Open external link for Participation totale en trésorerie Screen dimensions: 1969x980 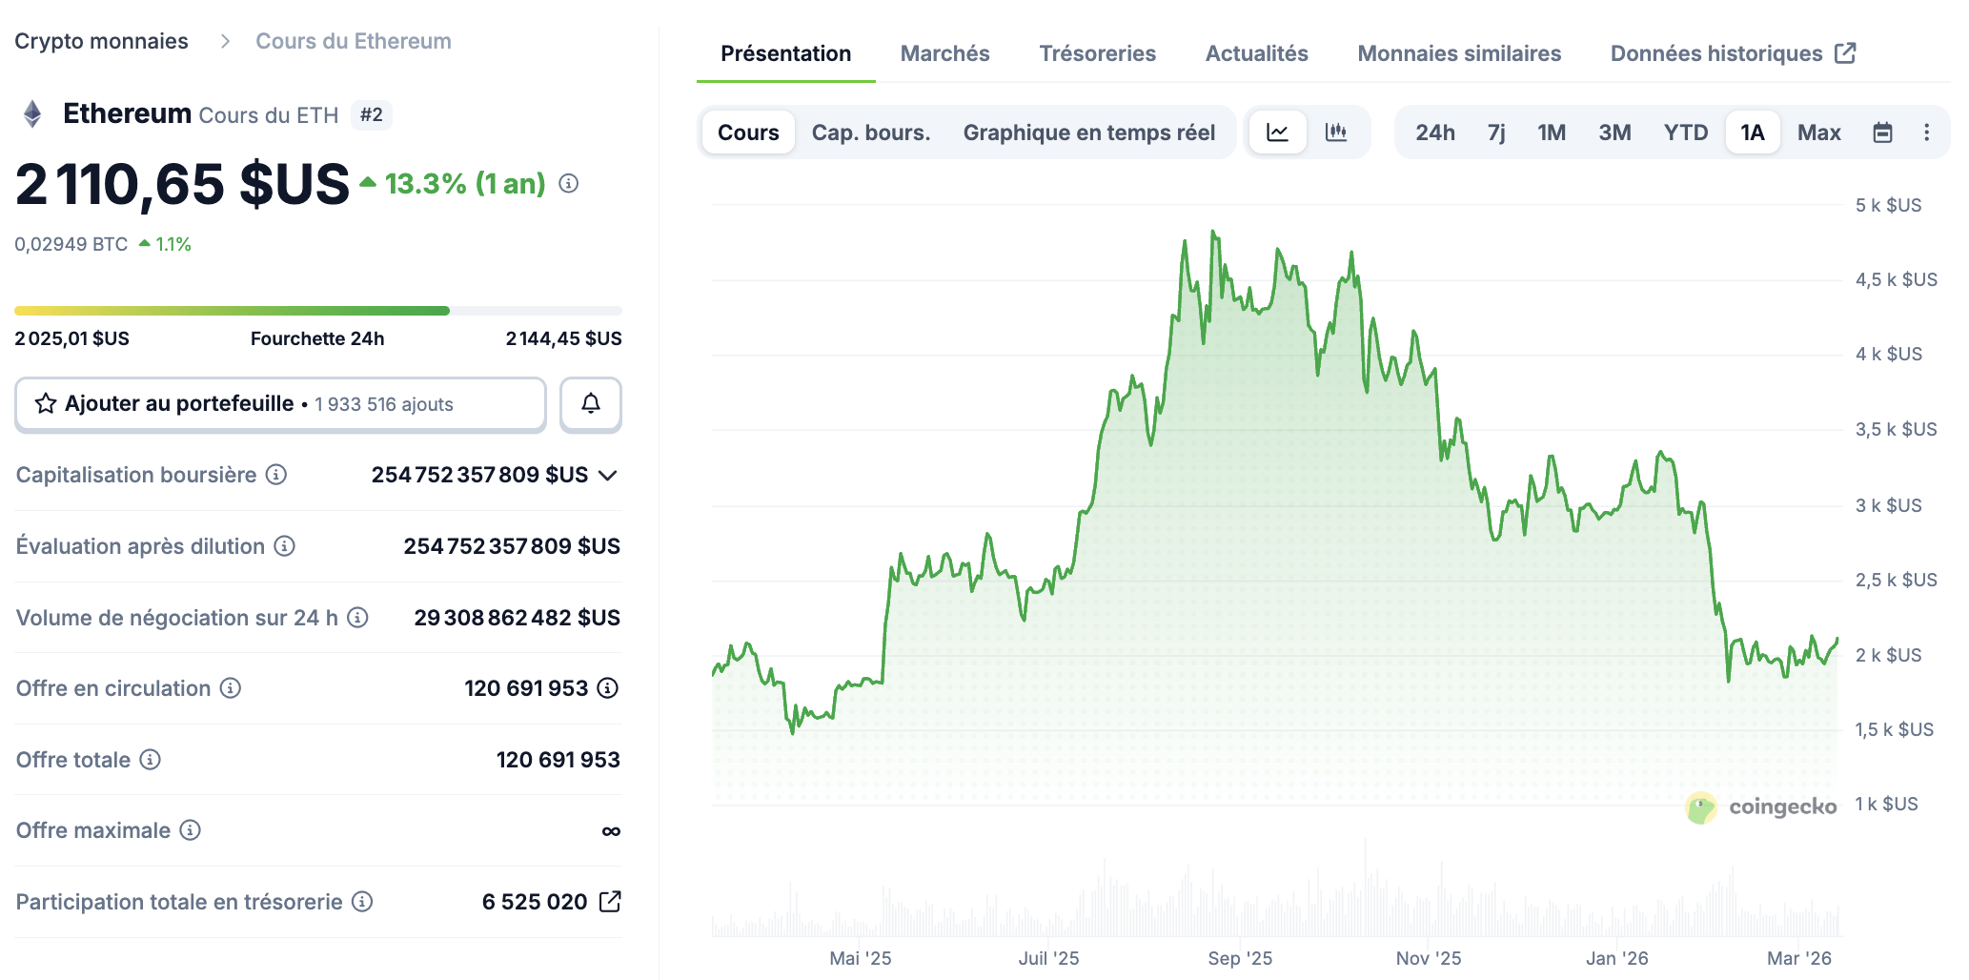coord(610,902)
